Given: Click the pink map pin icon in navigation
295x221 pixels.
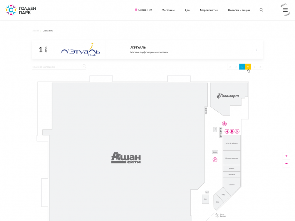Looking at the screenshot, I should [x=136, y=10].
